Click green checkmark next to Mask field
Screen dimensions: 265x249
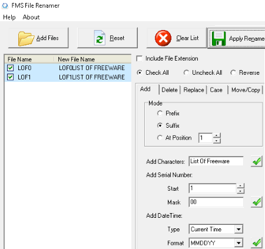[257, 202]
